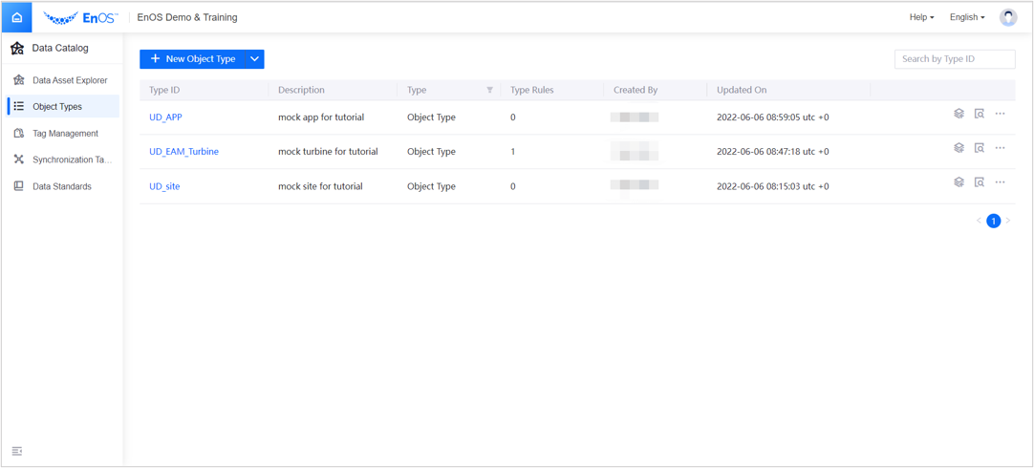Select Data Standards in sidebar
This screenshot has height=468, width=1034.
62,186
